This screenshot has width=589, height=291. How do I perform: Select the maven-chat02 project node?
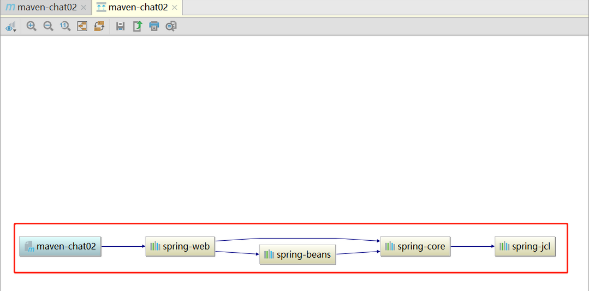point(60,247)
